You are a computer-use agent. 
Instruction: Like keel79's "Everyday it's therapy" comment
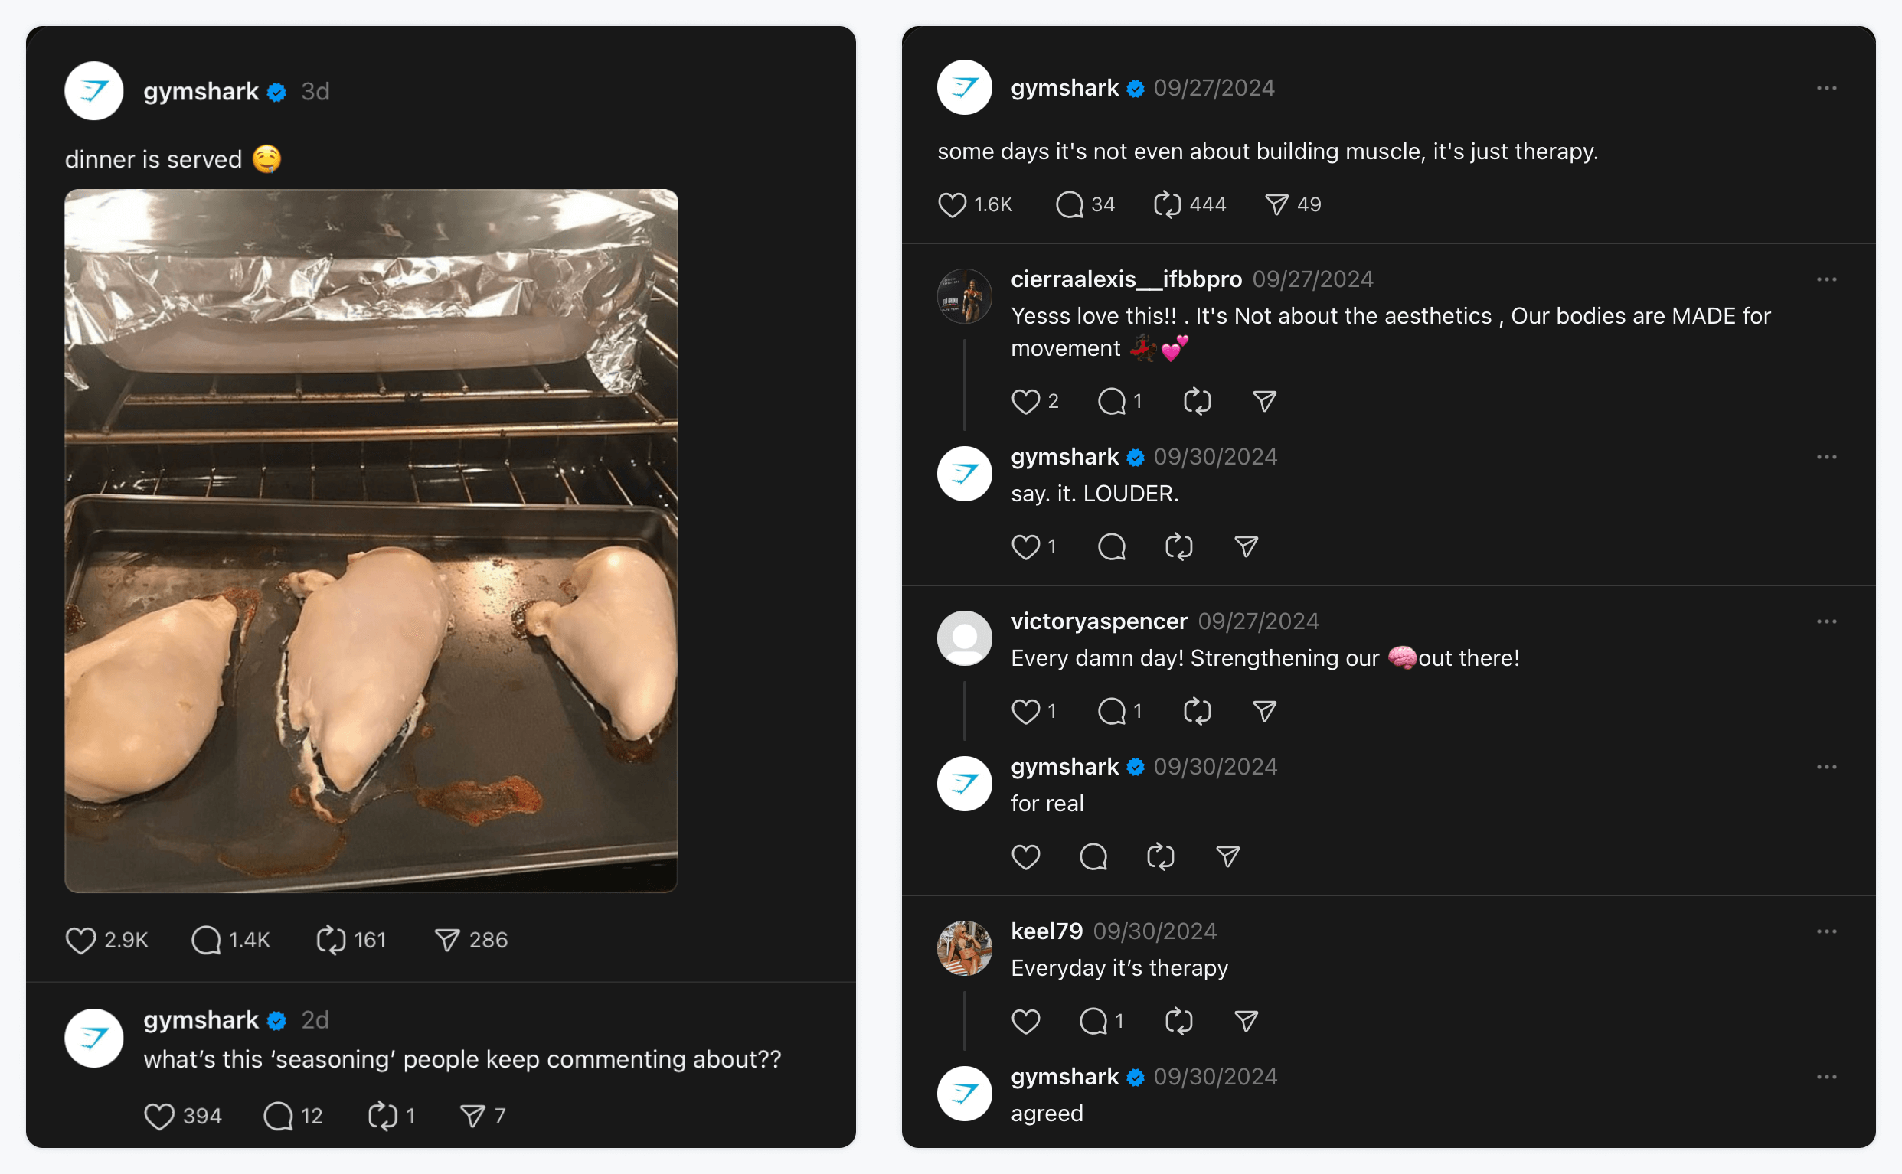pos(1026,1021)
